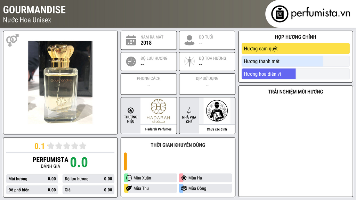
Task: Click the Trải nghiệm mùi hương heading
Action: pyautogui.click(x=296, y=92)
